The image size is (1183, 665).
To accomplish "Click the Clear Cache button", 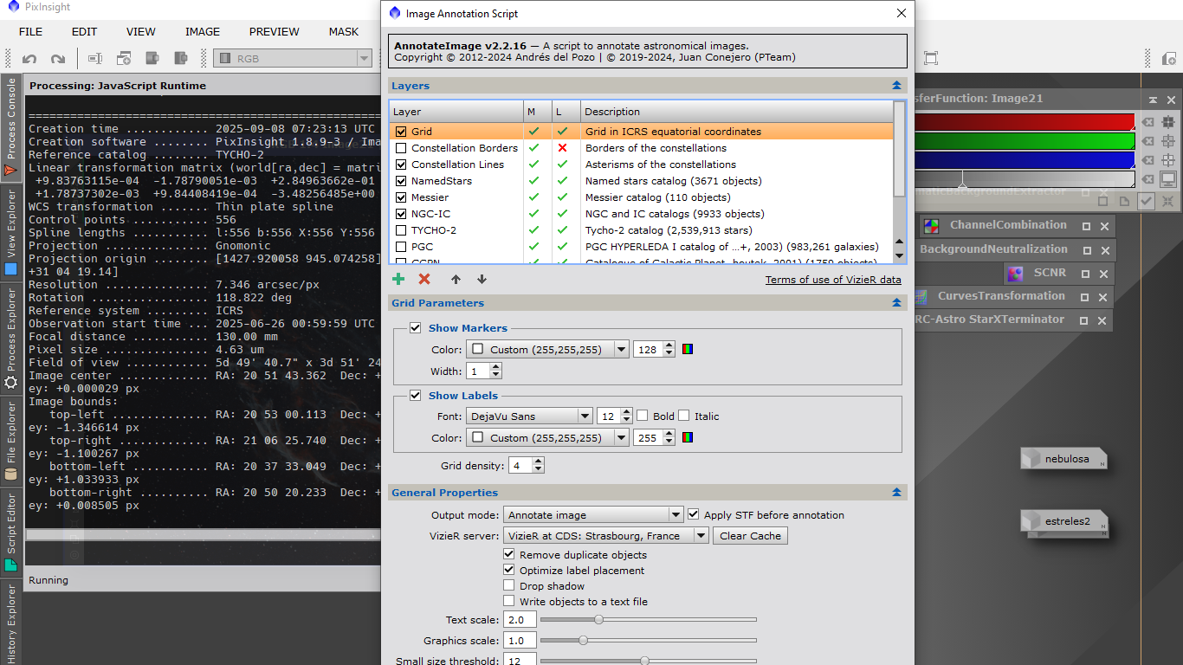I will [x=750, y=536].
